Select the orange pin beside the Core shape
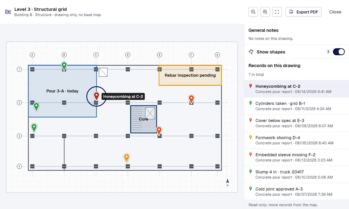This screenshot has height=209, width=349. coord(159,131)
